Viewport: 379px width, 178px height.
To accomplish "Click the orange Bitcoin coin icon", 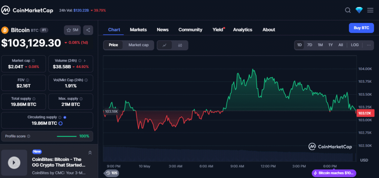I will click(5, 30).
